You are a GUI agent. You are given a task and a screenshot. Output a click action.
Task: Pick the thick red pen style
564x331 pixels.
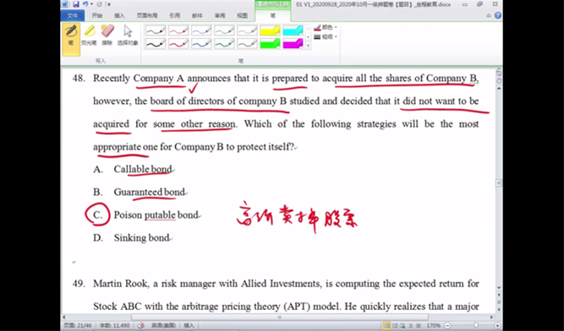[178, 43]
